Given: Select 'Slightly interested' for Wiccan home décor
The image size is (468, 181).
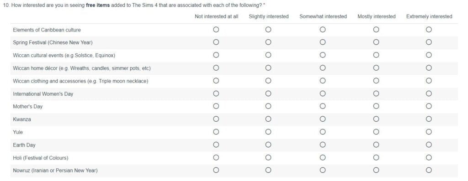Looking at the screenshot, I should (x=268, y=68).
